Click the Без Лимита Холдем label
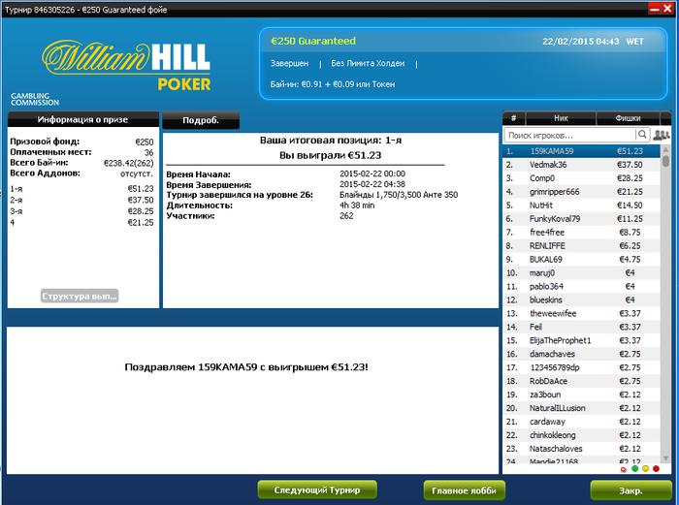 368,64
